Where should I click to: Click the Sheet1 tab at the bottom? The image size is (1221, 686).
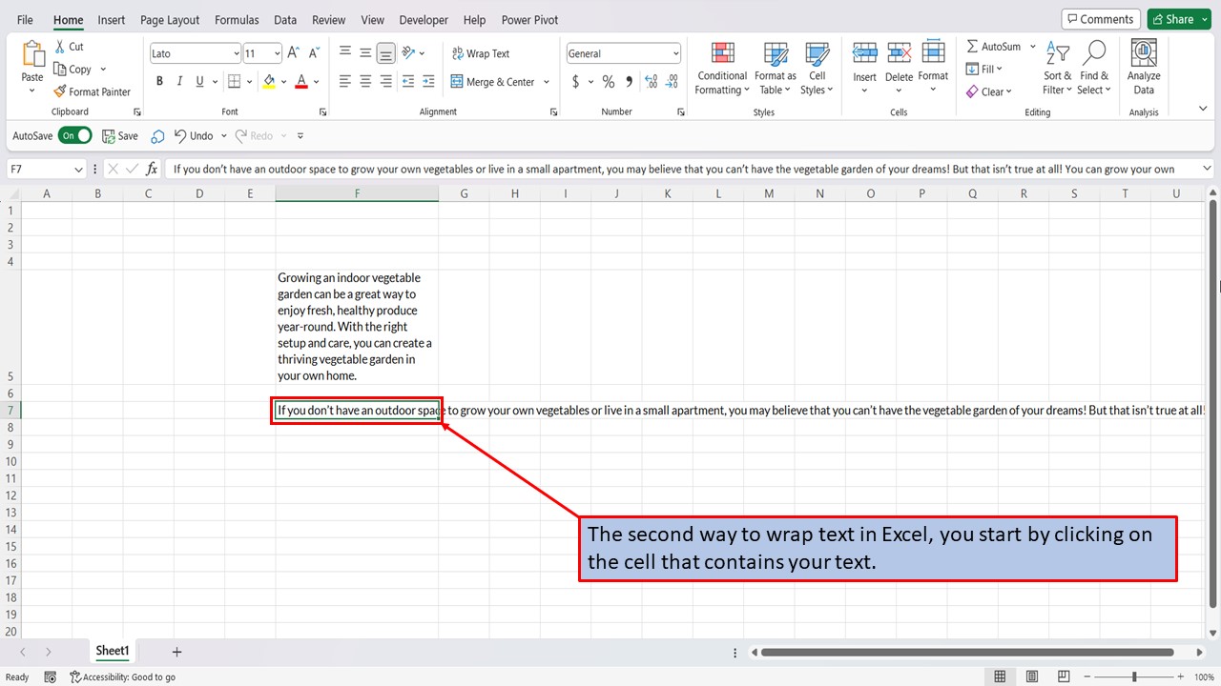[112, 651]
